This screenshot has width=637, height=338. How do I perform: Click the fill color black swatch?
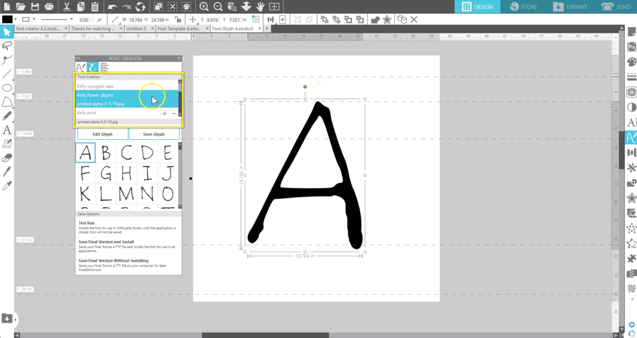[7, 19]
